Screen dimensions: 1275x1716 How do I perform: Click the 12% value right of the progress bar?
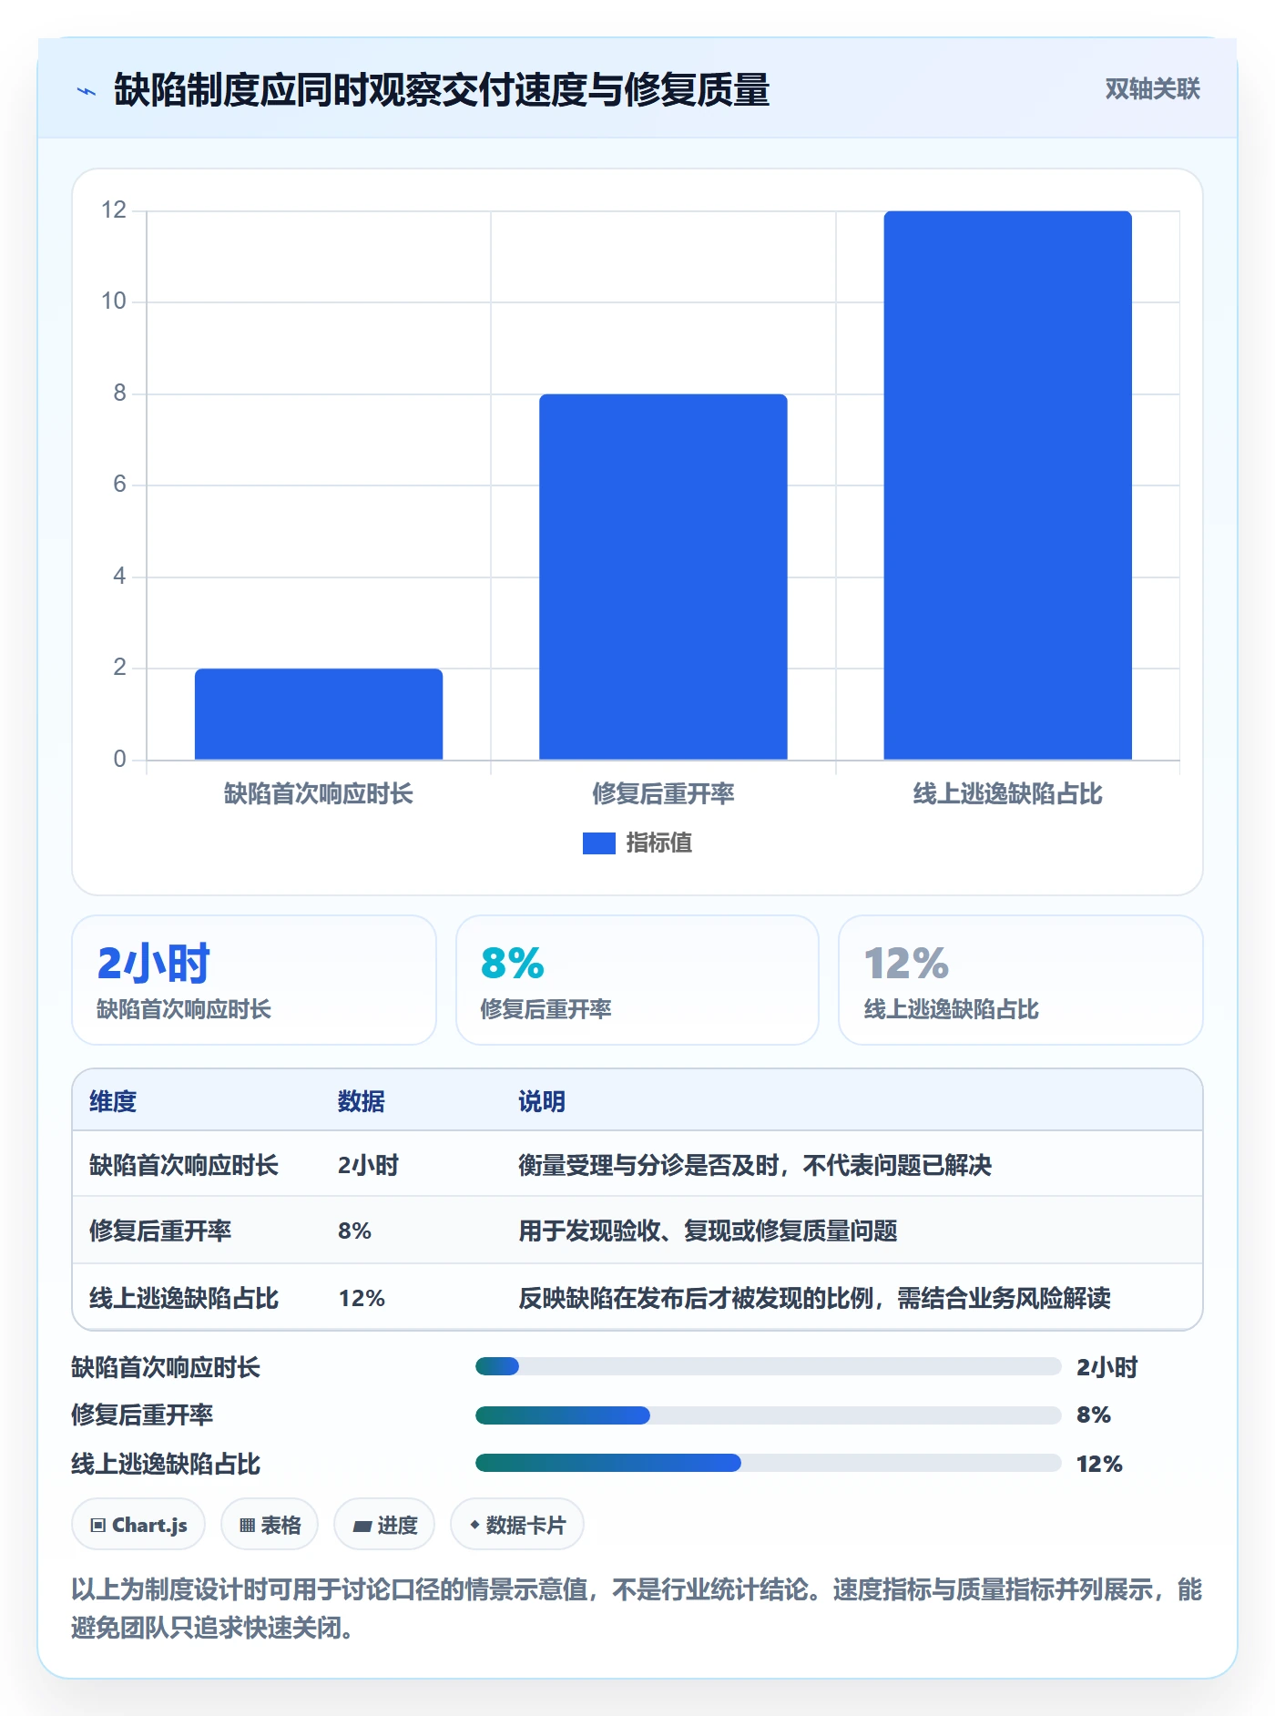1099,1464
